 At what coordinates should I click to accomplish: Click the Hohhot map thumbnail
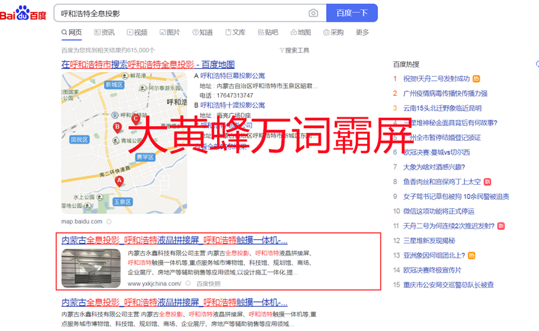[124, 143]
